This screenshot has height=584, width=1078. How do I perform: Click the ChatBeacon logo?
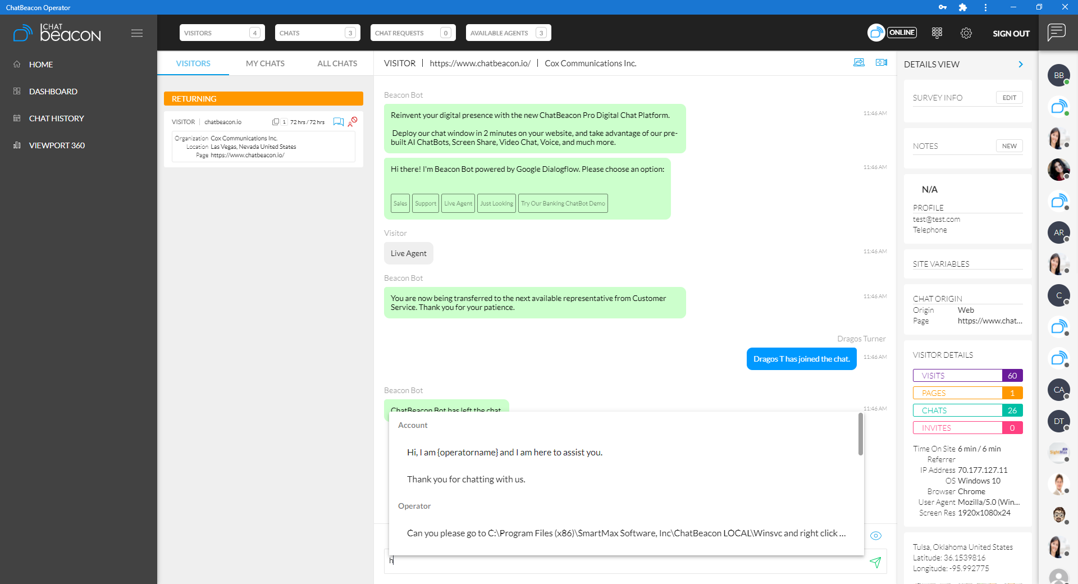click(57, 33)
